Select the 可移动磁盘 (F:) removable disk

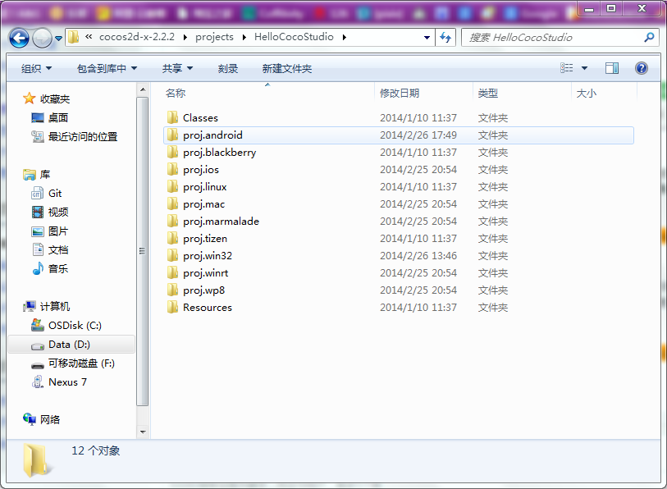point(38,363)
